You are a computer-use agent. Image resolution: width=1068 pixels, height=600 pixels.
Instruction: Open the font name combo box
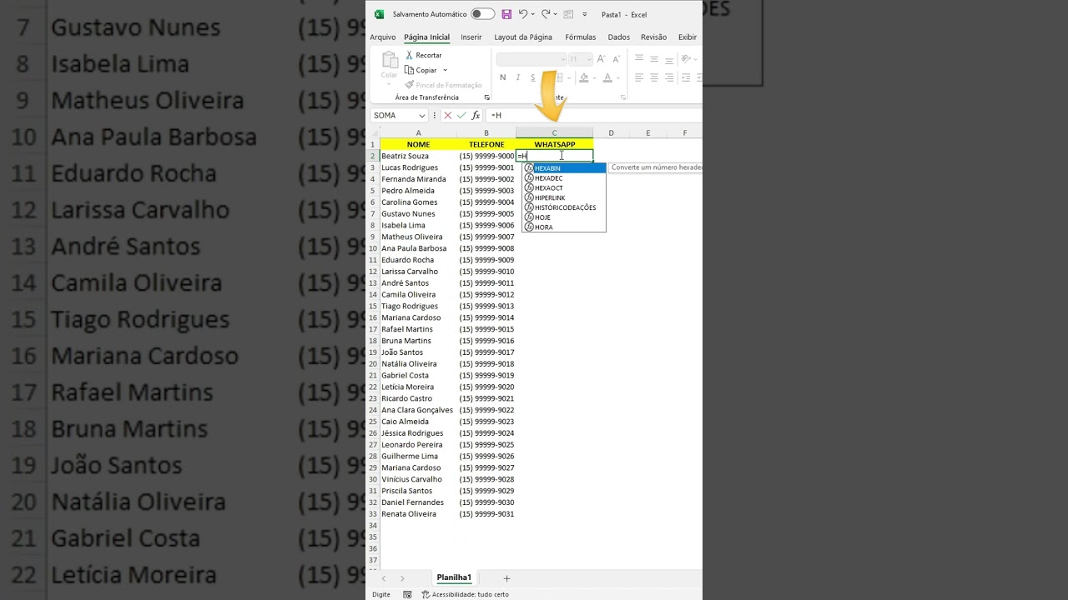[531, 59]
